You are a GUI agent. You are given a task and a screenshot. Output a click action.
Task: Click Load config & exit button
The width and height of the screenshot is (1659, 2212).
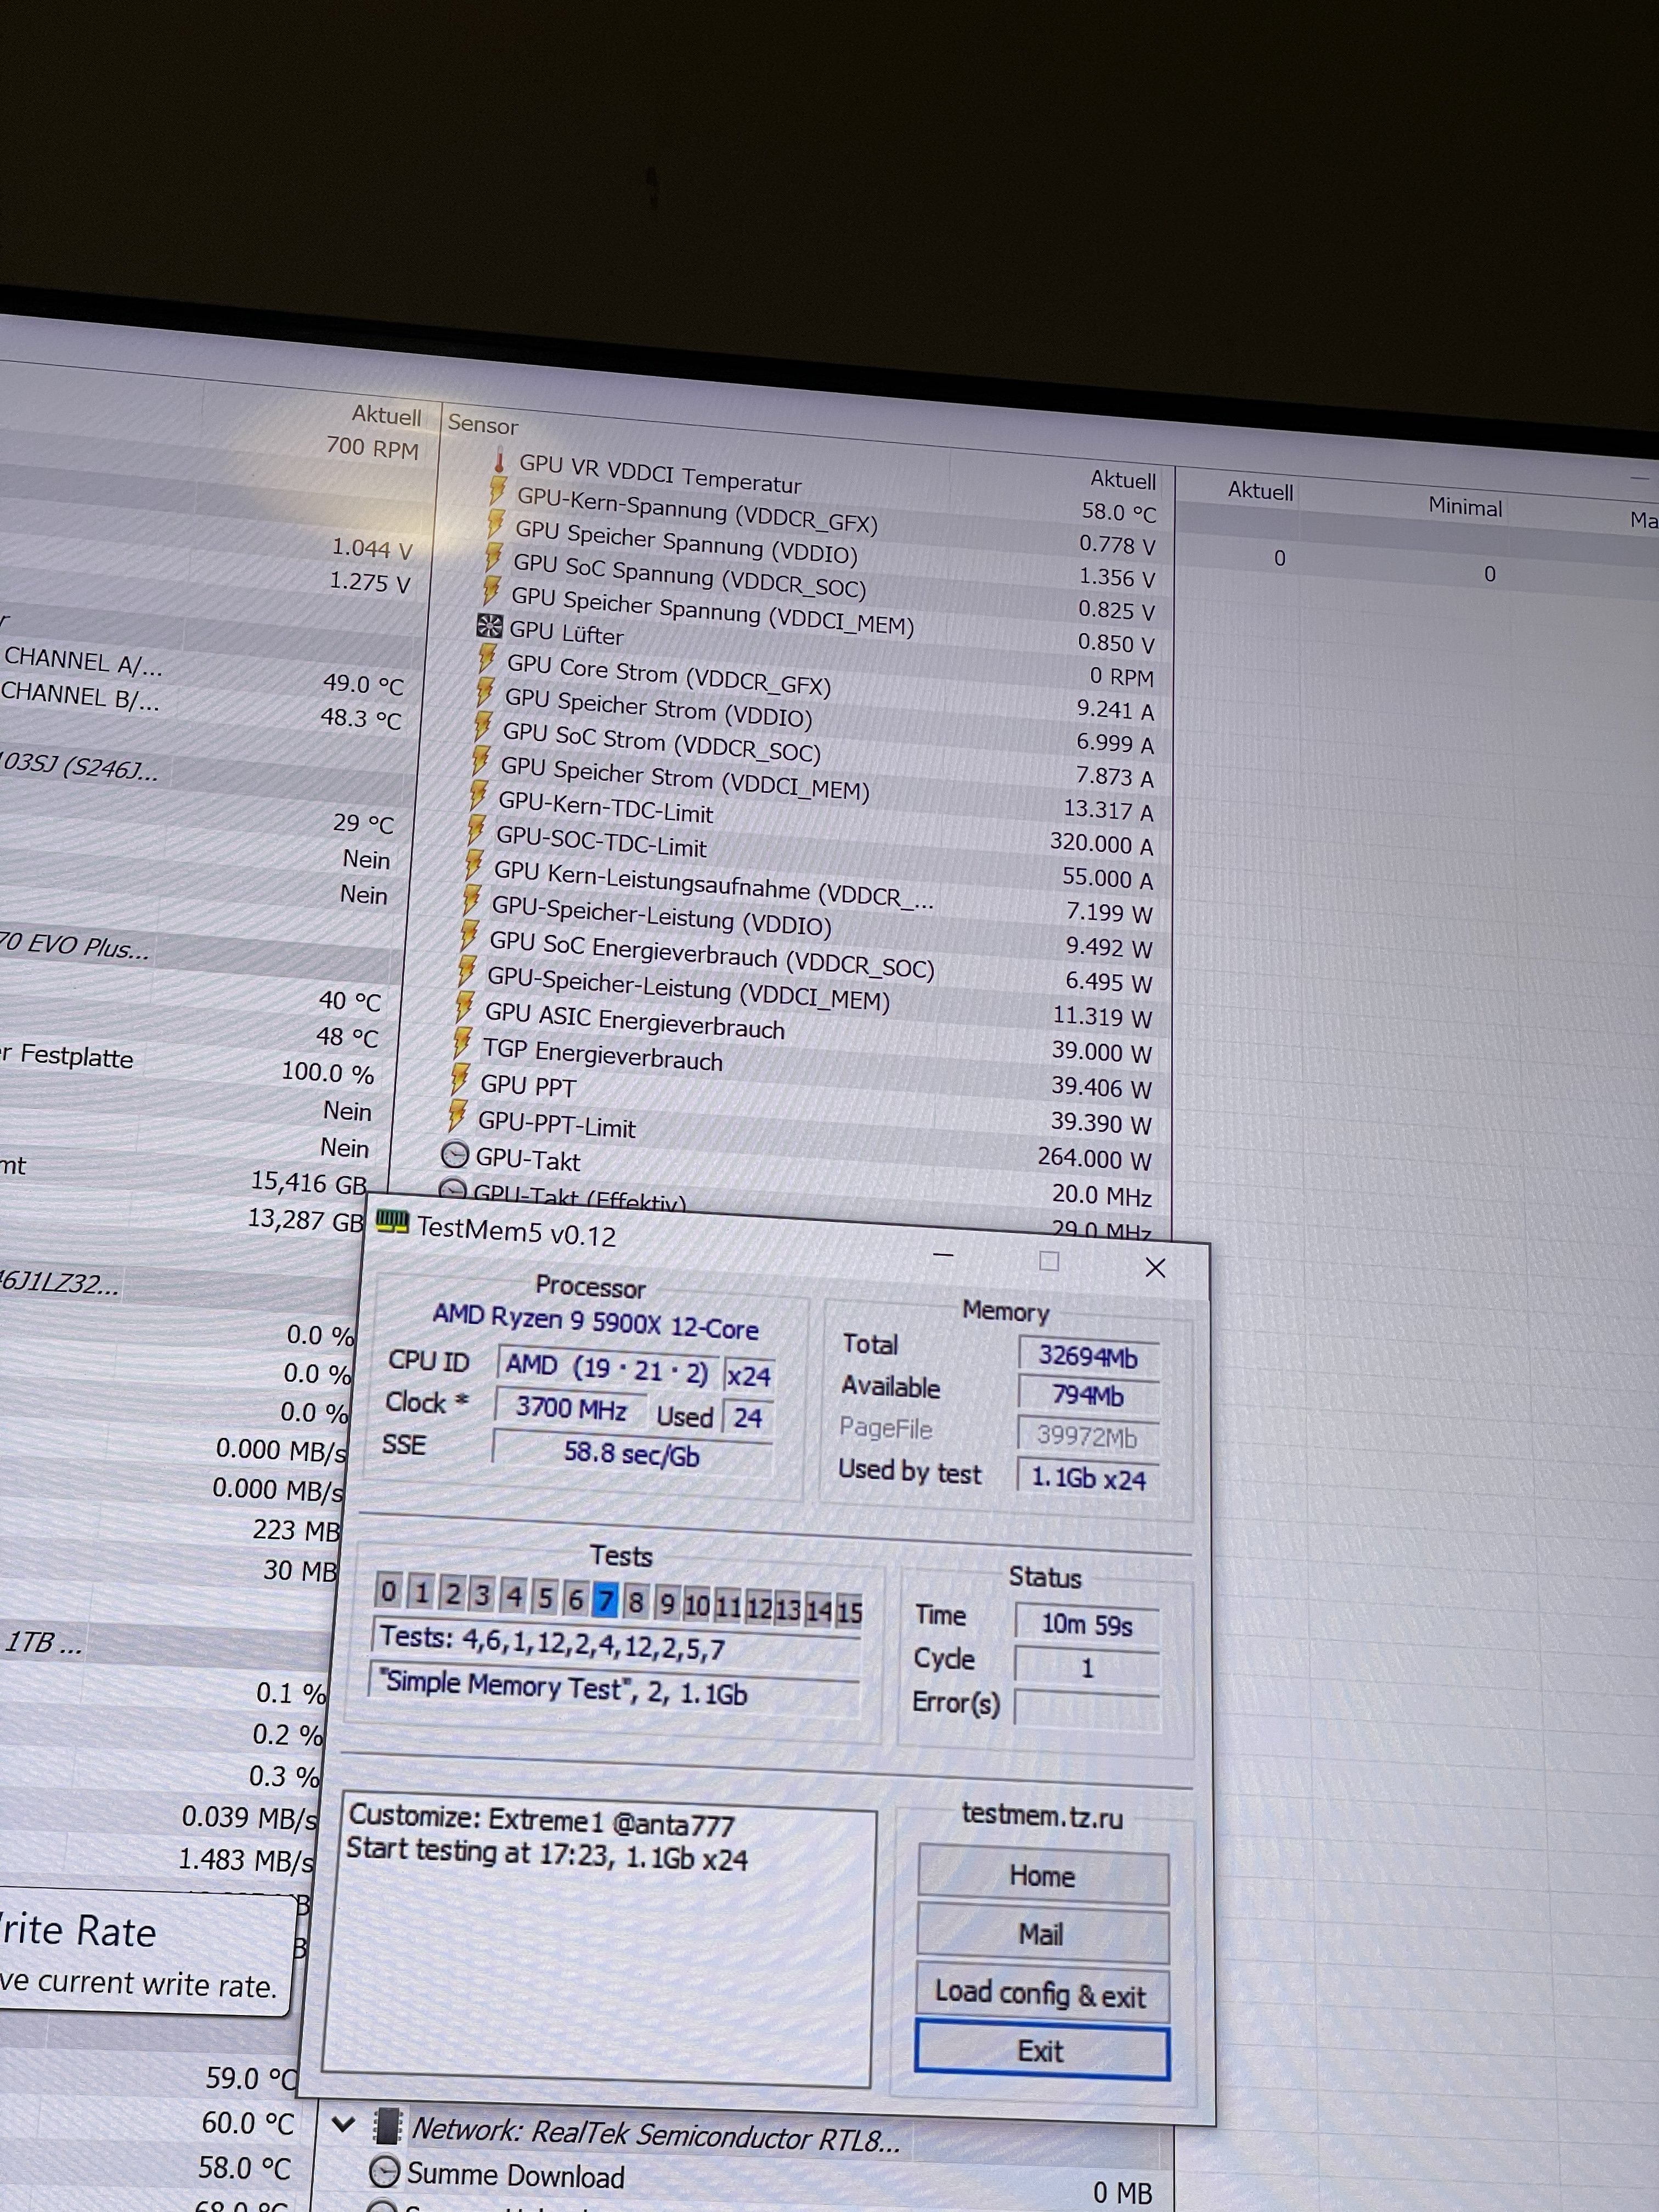pos(1041,1994)
